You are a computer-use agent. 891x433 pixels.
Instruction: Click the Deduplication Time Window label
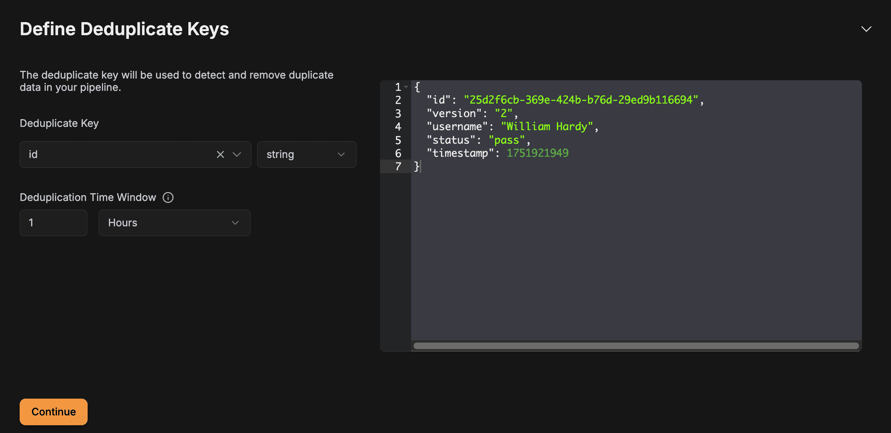88,197
